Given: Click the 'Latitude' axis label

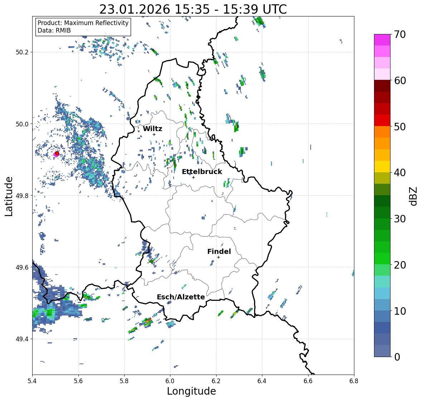Looking at the screenshot, I should click(x=9, y=196).
